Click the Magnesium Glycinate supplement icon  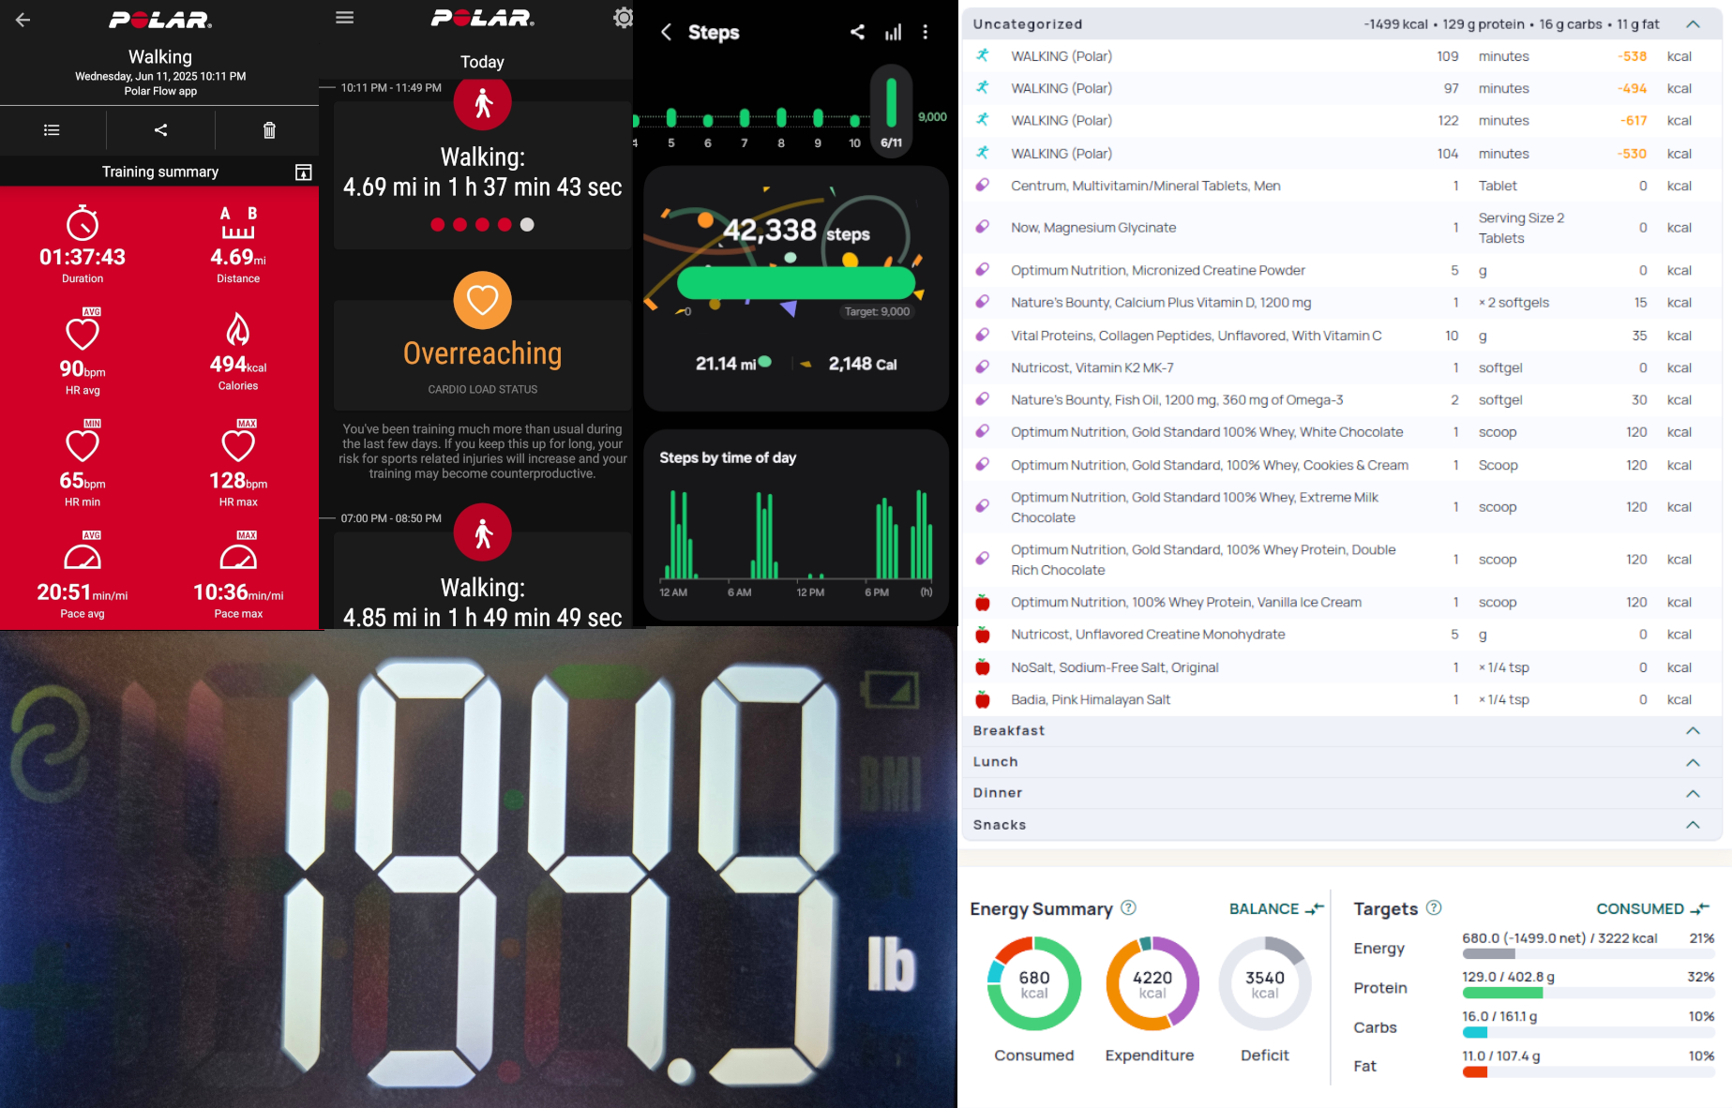click(x=982, y=227)
